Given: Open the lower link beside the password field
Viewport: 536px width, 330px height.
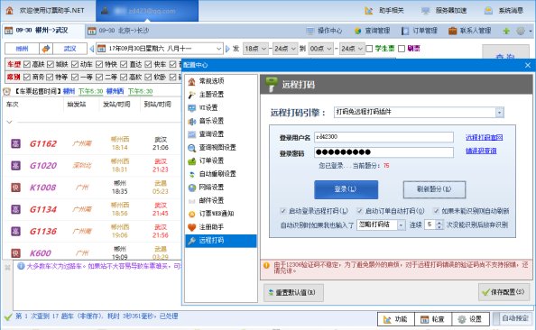Looking at the screenshot, I should pyautogui.click(x=481, y=151).
